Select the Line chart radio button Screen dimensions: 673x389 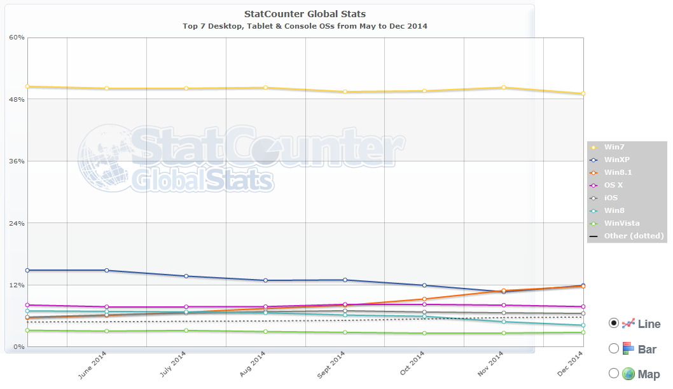[x=614, y=323]
